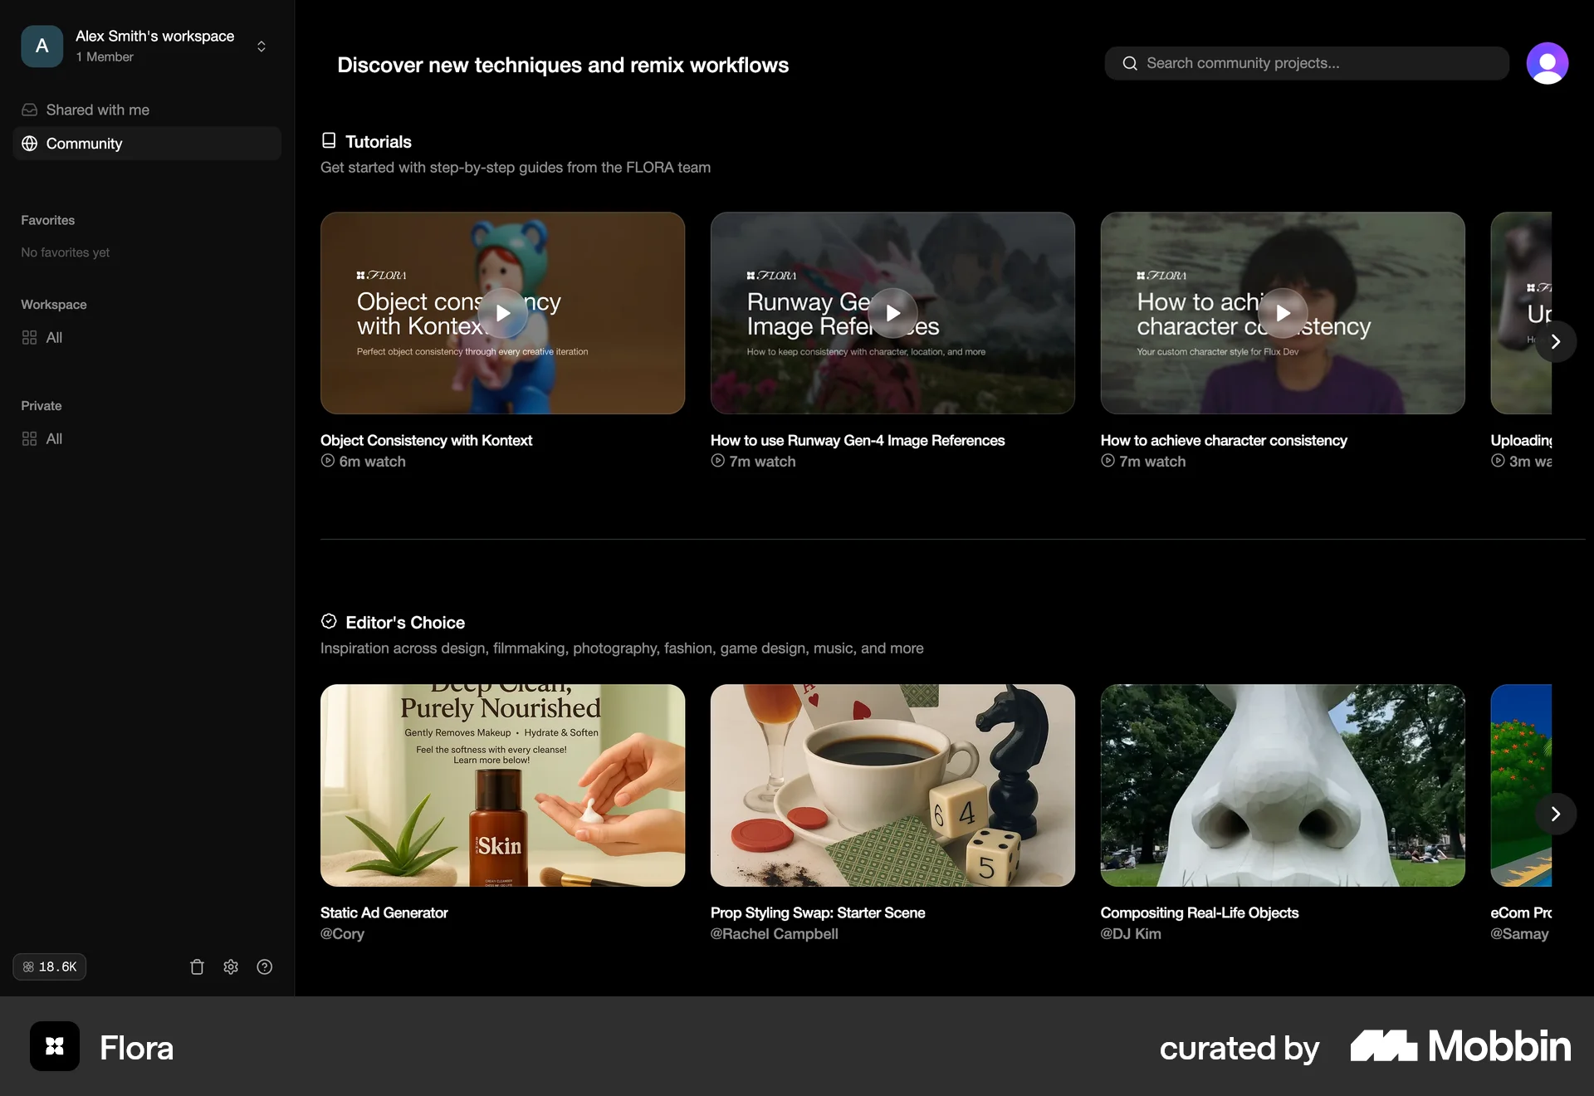1594x1096 pixels.
Task: Open workspace settings via the gear icon
Action: point(231,966)
